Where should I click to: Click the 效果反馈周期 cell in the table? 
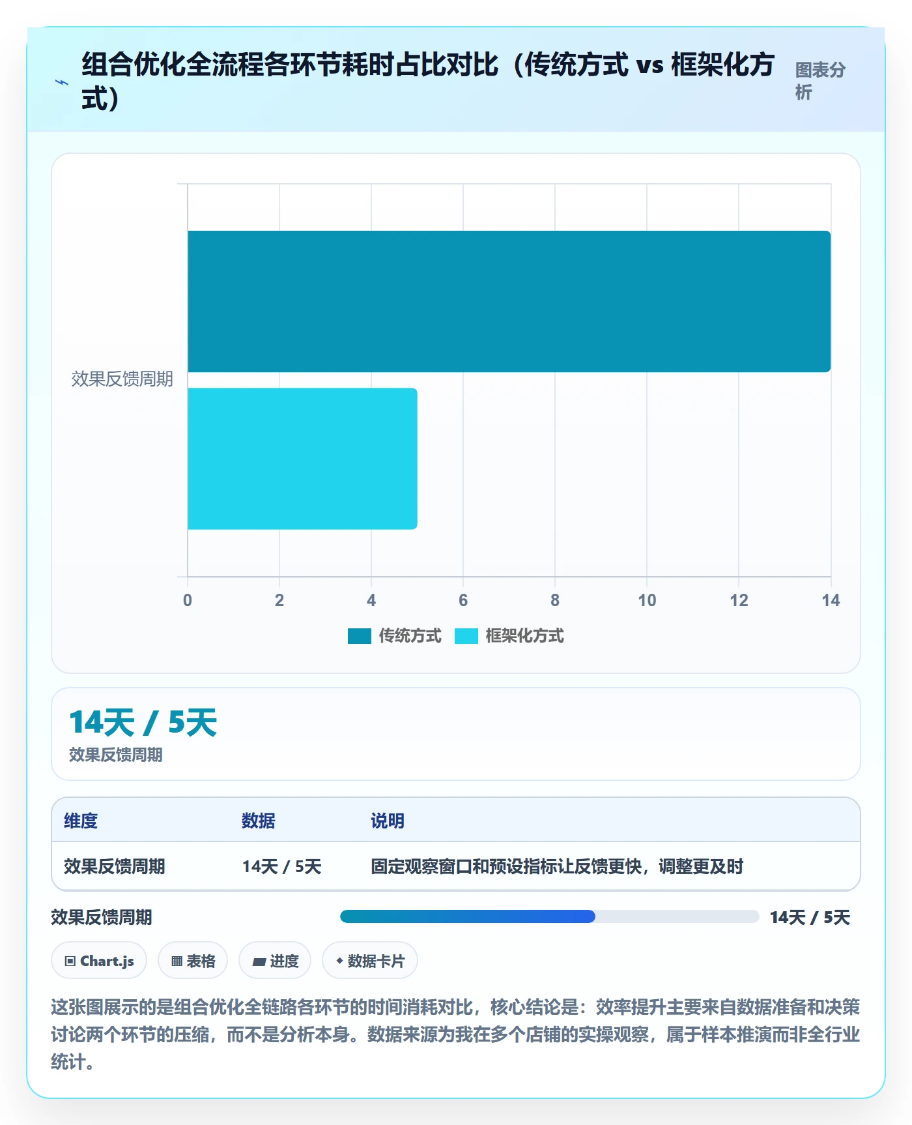click(115, 866)
